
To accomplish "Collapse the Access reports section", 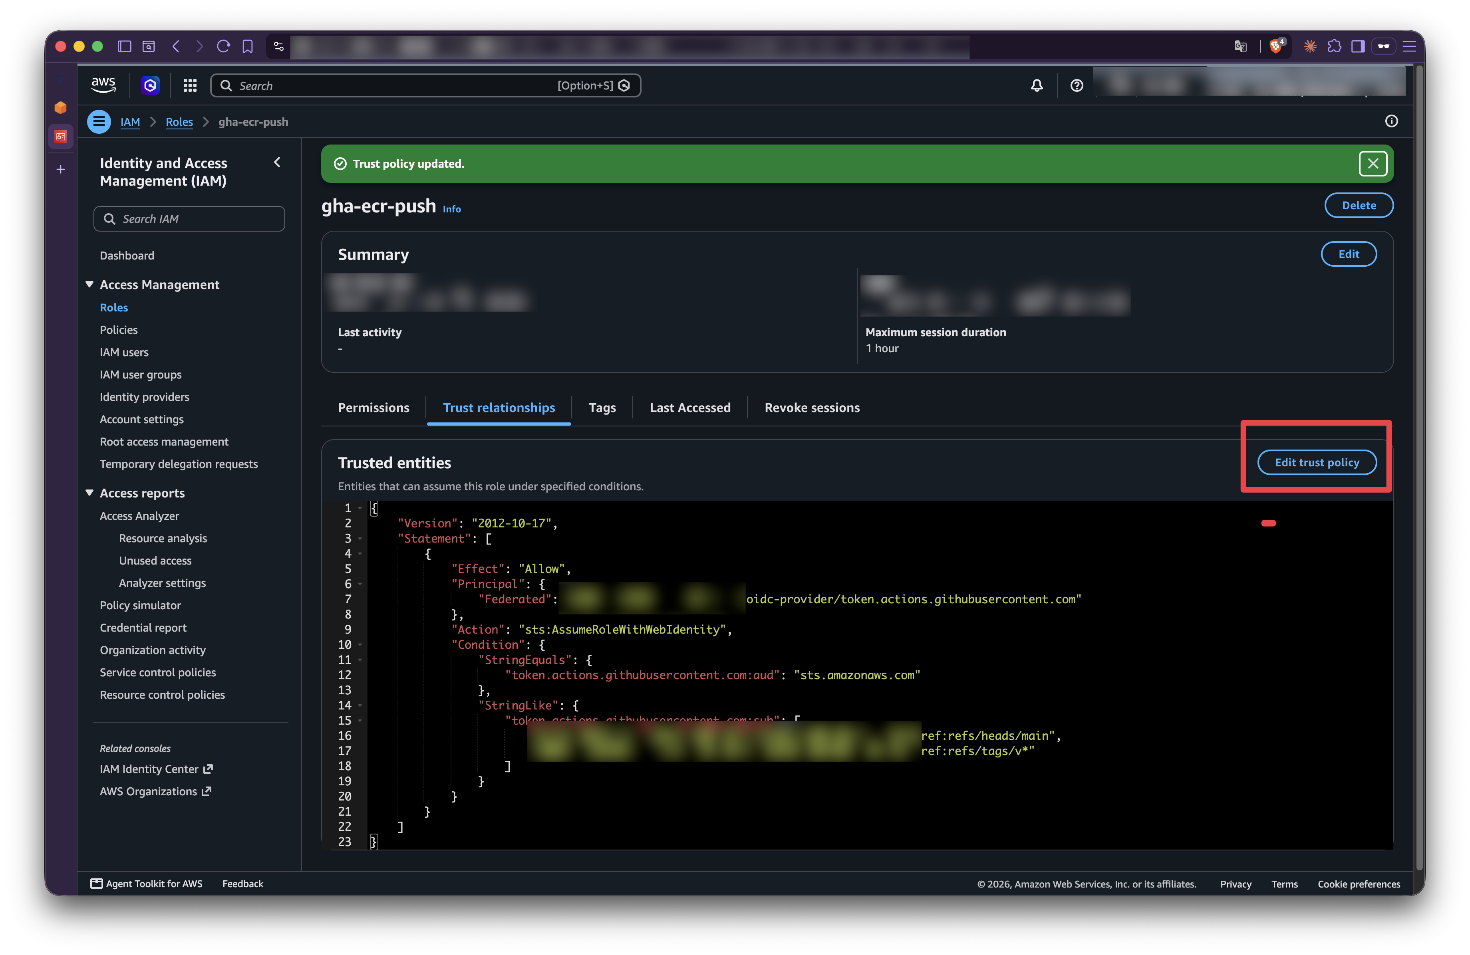I will coord(89,493).
